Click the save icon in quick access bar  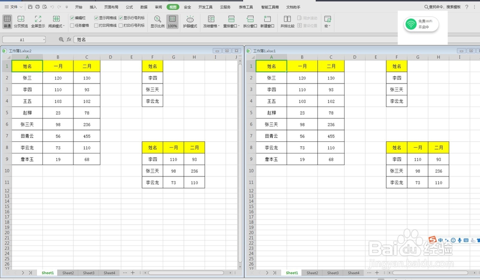pyautogui.click(x=30, y=7)
